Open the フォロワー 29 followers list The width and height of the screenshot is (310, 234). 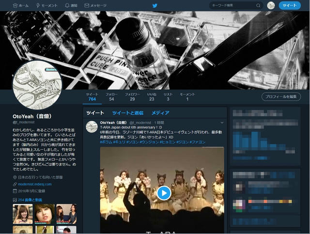132,97
